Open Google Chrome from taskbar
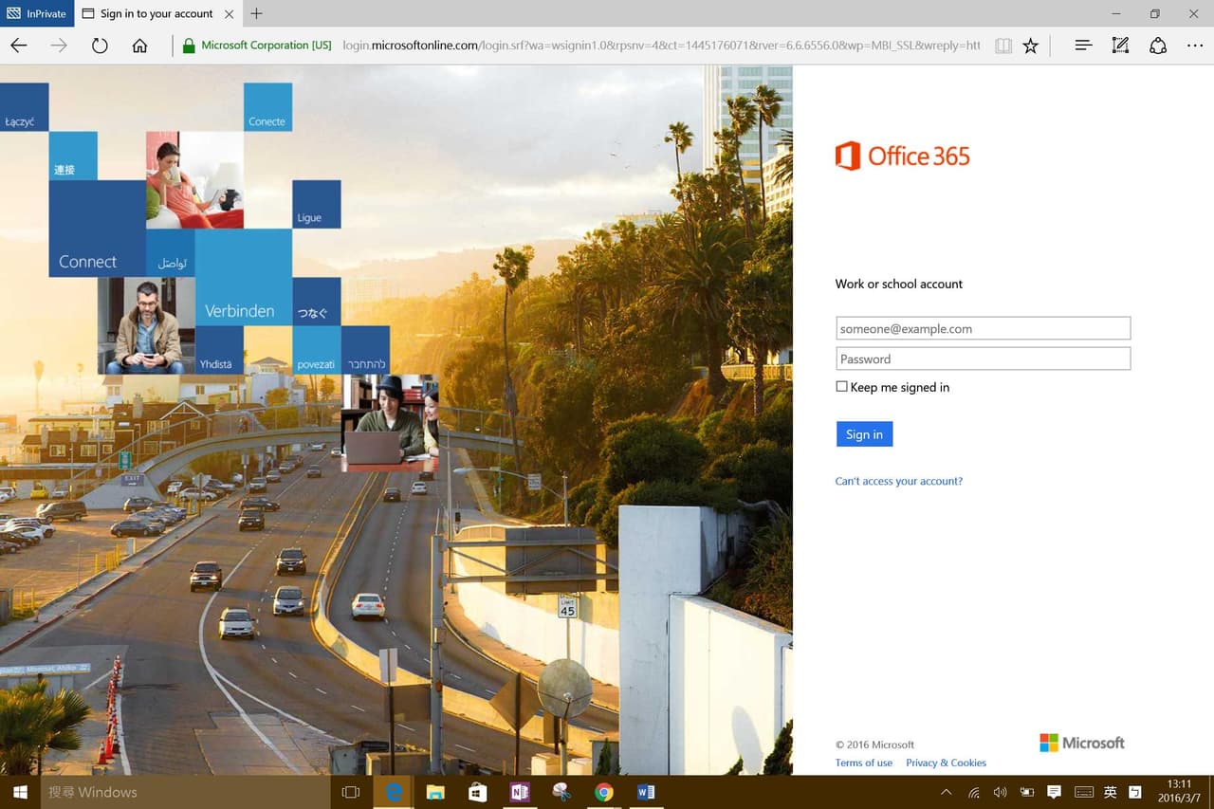Image resolution: width=1214 pixels, height=809 pixels. [x=603, y=792]
